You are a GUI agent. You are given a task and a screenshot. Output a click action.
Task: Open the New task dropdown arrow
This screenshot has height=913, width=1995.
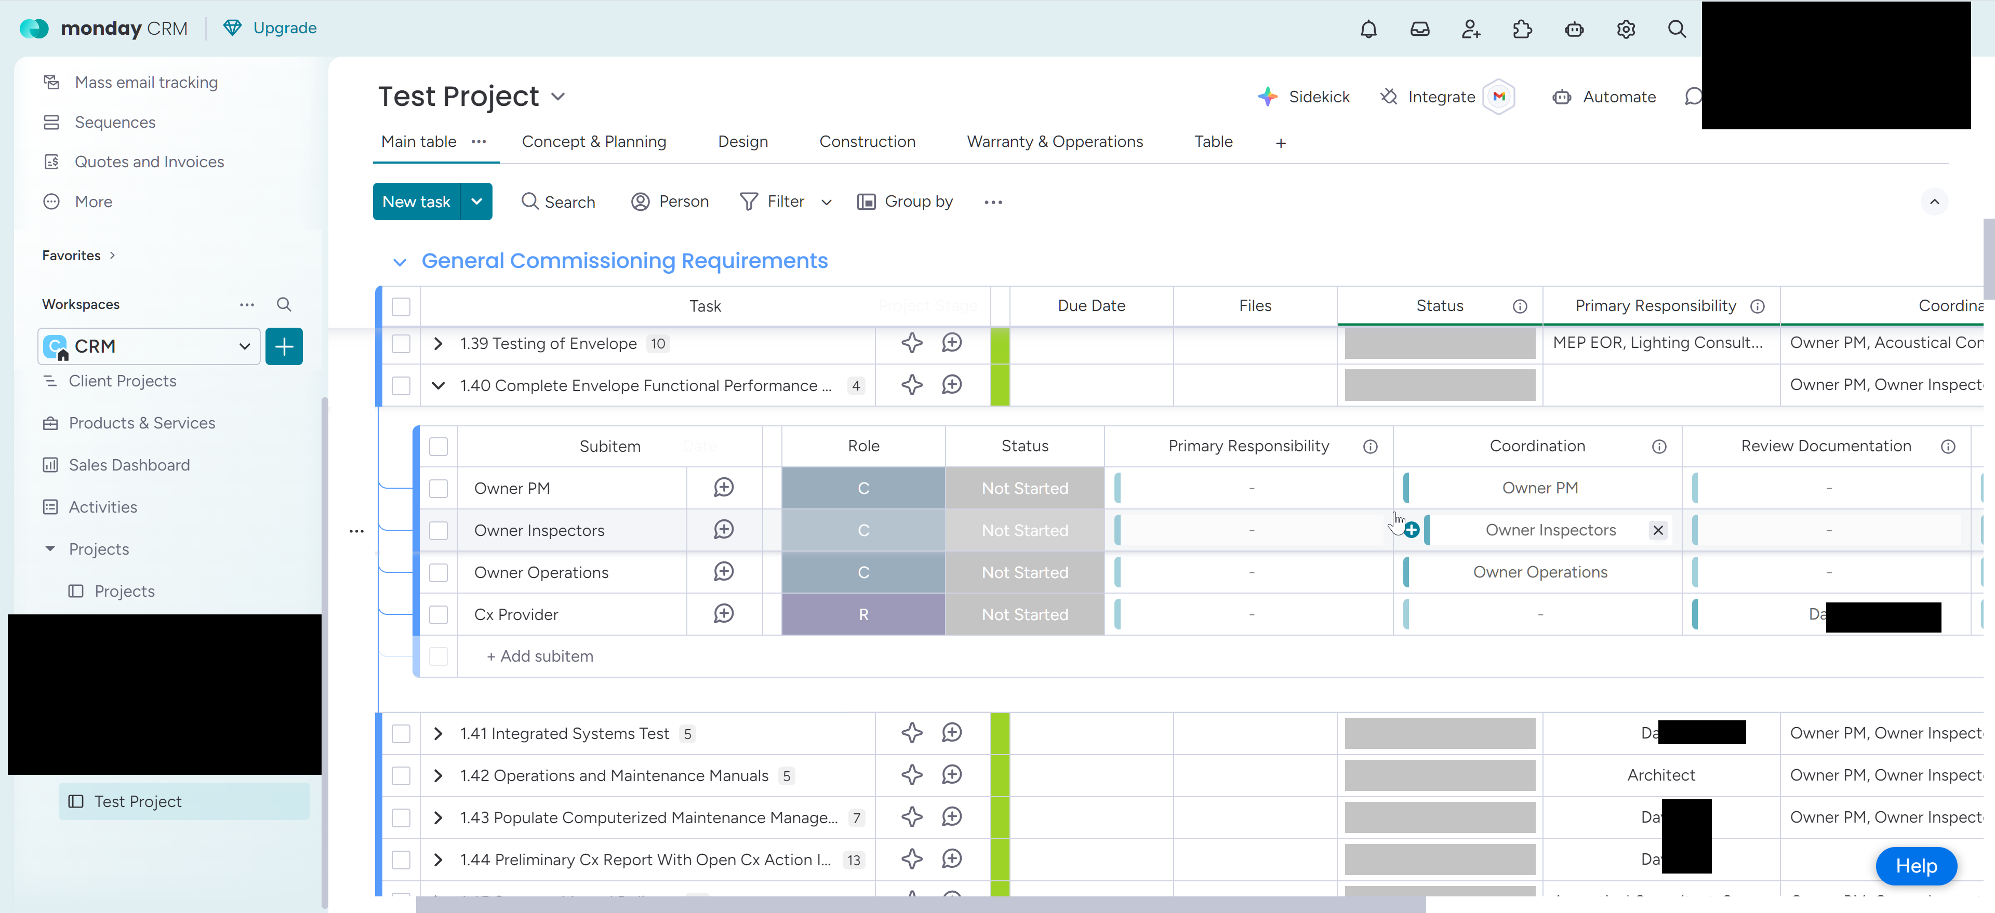click(x=476, y=202)
